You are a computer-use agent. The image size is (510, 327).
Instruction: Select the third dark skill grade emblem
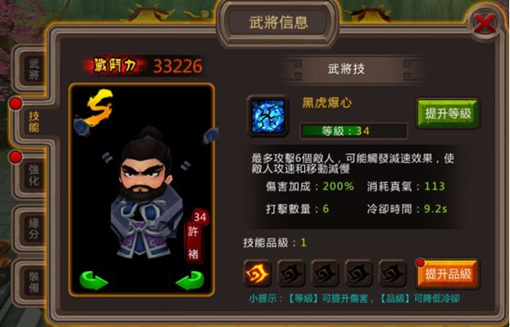coord(324,273)
